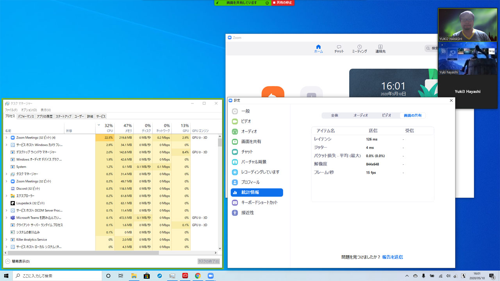The height and width of the screenshot is (281, 500).
Task: Open the Zoom 連絡先 contacts tab
Action: [x=380, y=49]
